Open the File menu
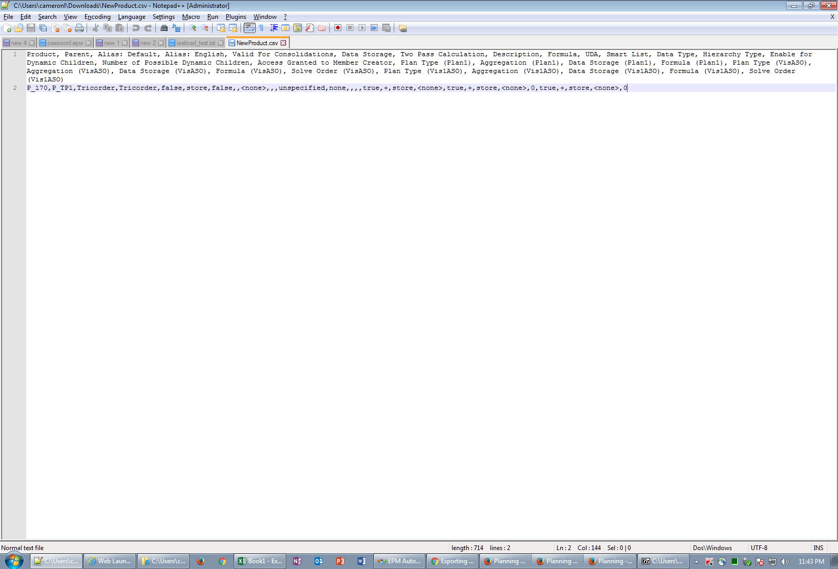This screenshot has height=569, width=838. click(x=8, y=17)
